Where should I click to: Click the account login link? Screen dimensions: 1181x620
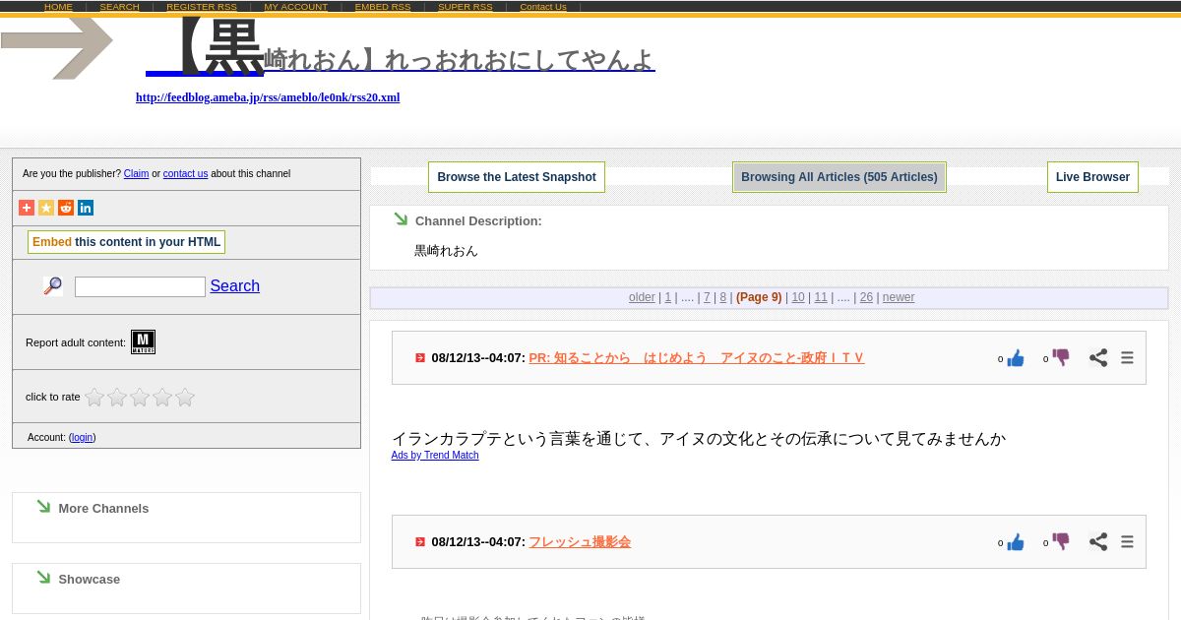coord(83,438)
